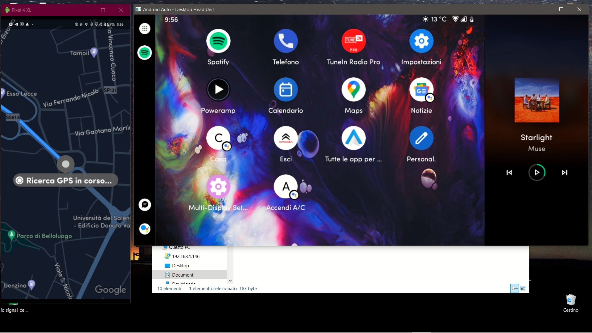The width and height of the screenshot is (592, 333).
Task: Tap the current location dot on map
Action: pyautogui.click(x=65, y=164)
